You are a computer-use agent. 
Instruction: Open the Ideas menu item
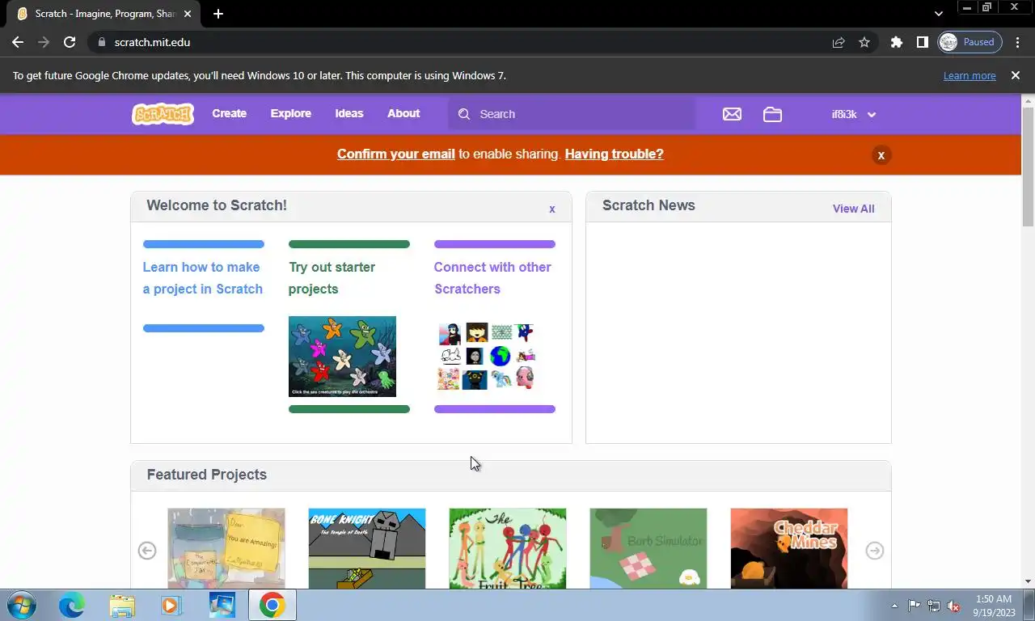[x=349, y=114]
